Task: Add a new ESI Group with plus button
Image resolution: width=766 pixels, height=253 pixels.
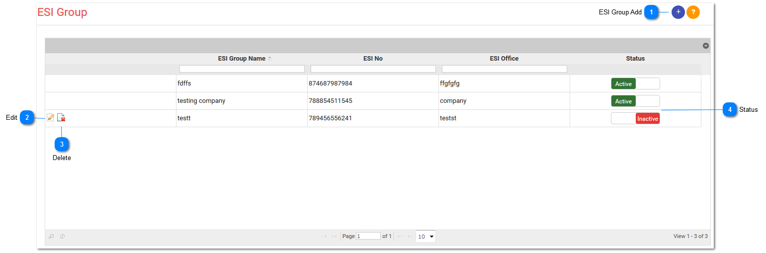Action: pyautogui.click(x=678, y=12)
